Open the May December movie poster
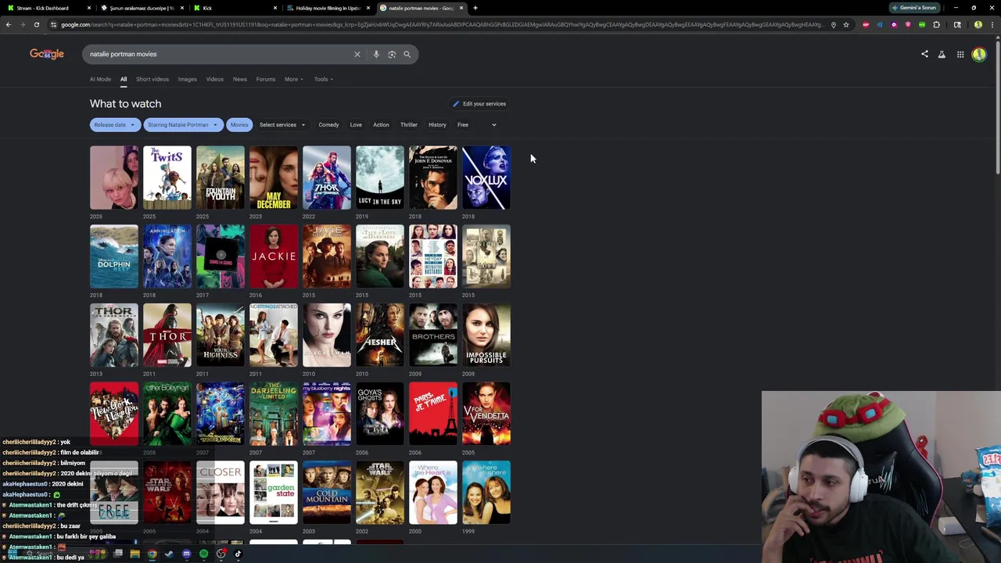 click(x=274, y=178)
